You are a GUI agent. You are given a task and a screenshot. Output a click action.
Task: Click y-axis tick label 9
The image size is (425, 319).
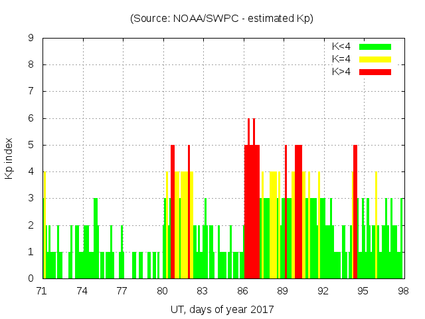[x=31, y=39]
